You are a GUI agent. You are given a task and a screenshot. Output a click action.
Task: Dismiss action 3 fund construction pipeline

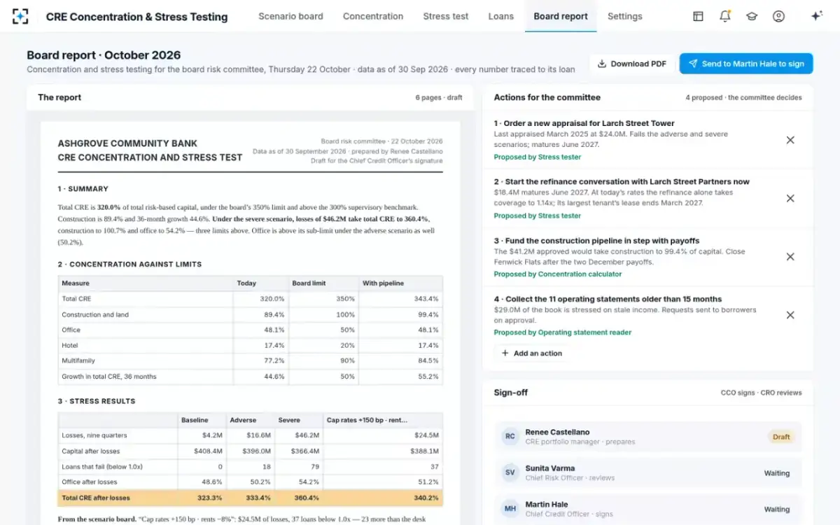pos(790,257)
